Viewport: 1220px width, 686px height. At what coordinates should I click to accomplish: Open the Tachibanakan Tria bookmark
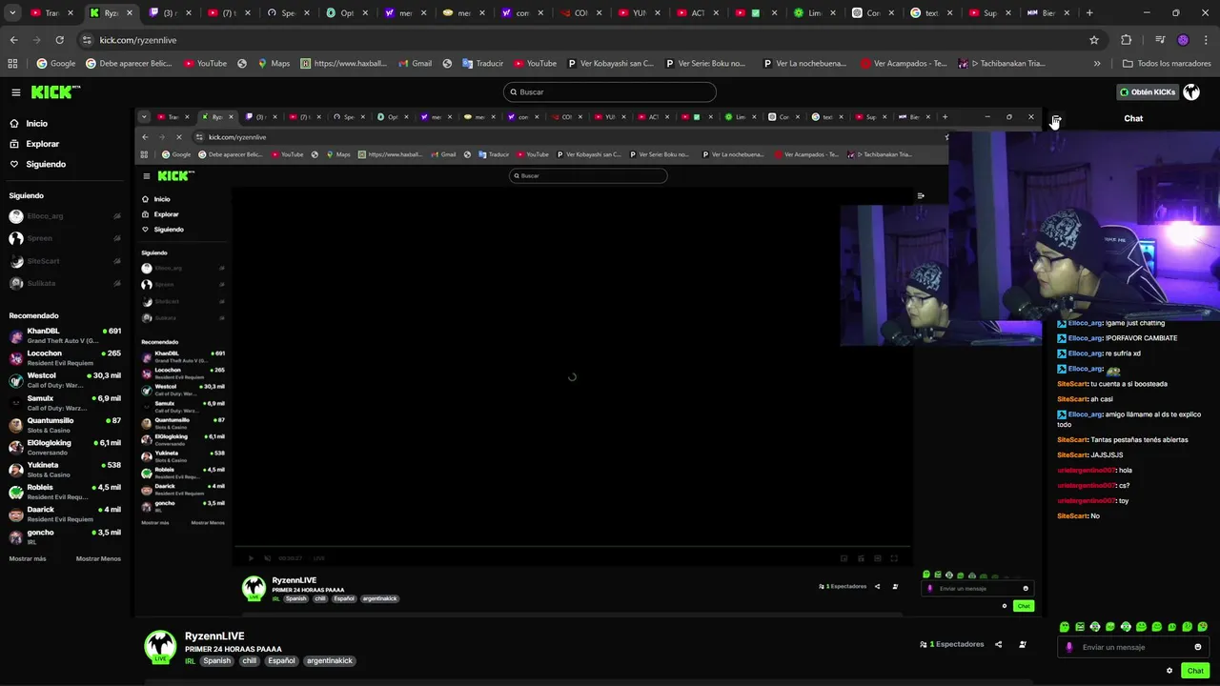(1002, 64)
